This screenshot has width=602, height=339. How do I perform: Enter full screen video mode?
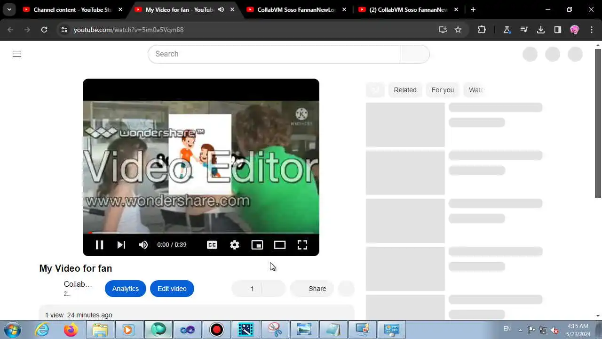tap(302, 245)
